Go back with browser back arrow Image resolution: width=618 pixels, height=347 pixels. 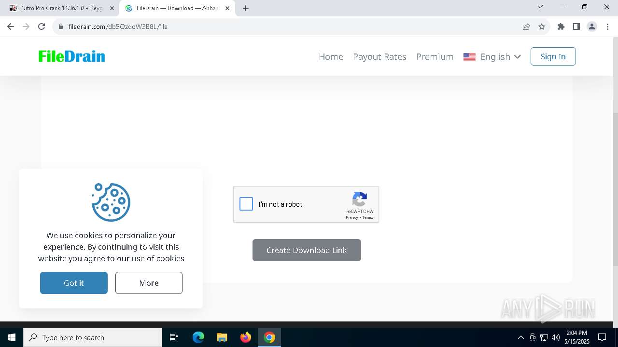click(11, 27)
